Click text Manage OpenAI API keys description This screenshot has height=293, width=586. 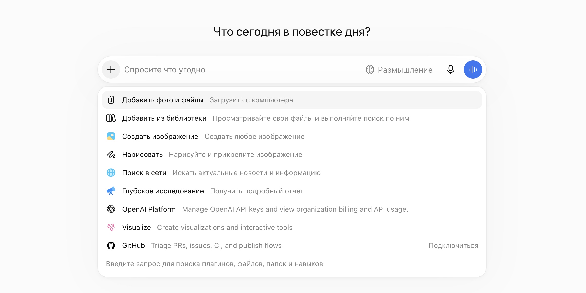[295, 209]
